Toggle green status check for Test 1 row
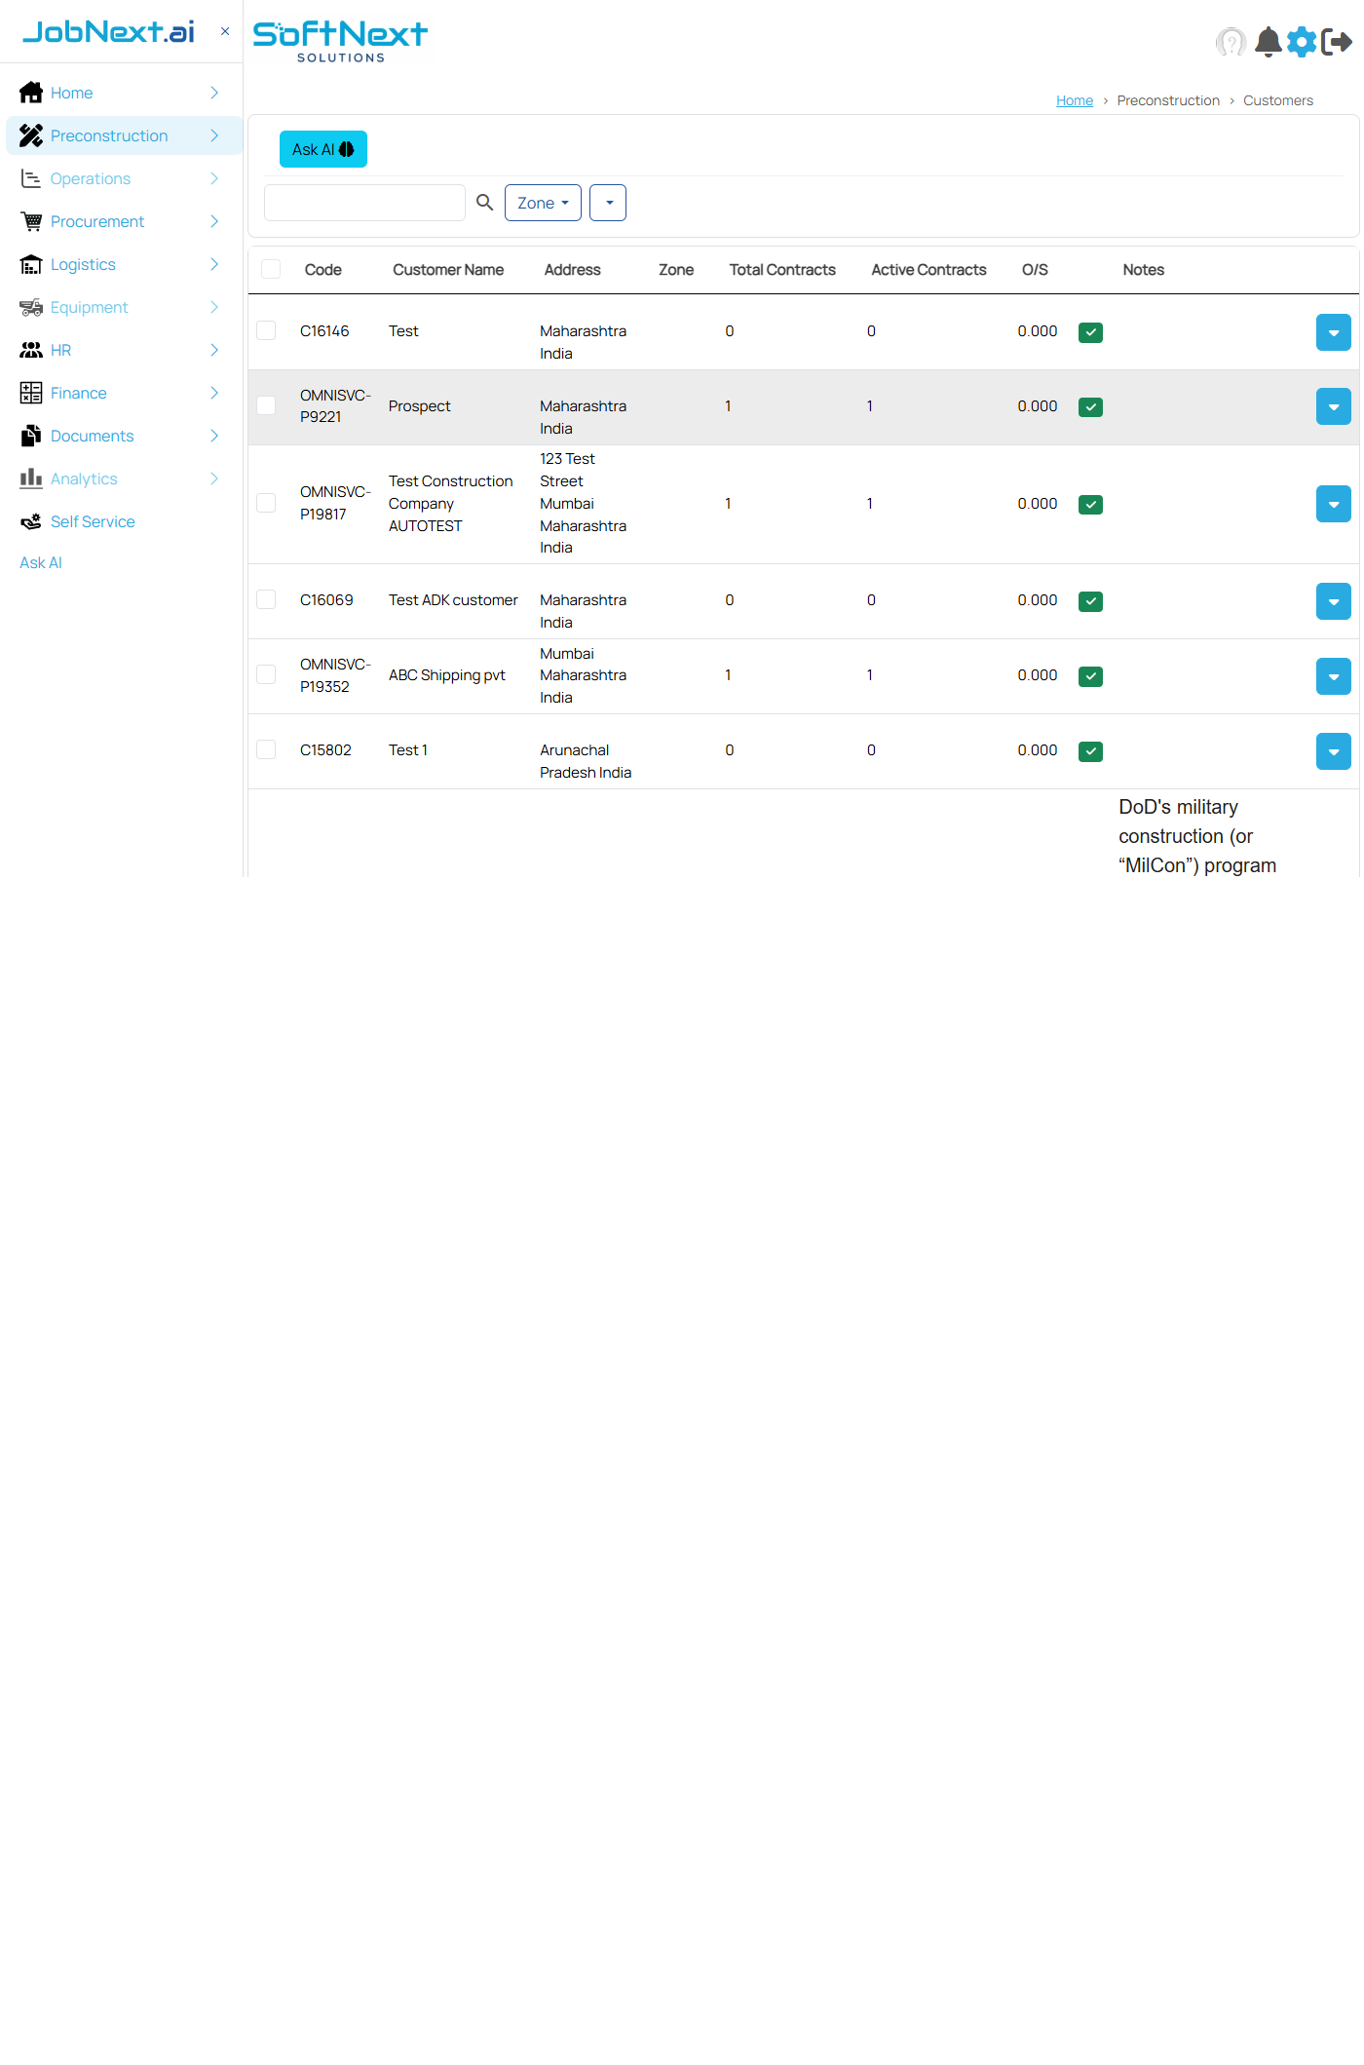The image size is (1364, 2065). tap(1090, 751)
